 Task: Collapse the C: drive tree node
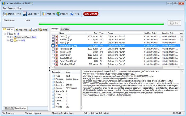5,34
